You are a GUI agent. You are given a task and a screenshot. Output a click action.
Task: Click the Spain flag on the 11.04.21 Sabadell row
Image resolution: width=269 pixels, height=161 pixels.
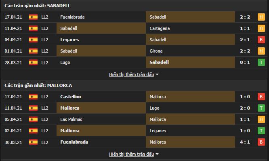(33, 28)
